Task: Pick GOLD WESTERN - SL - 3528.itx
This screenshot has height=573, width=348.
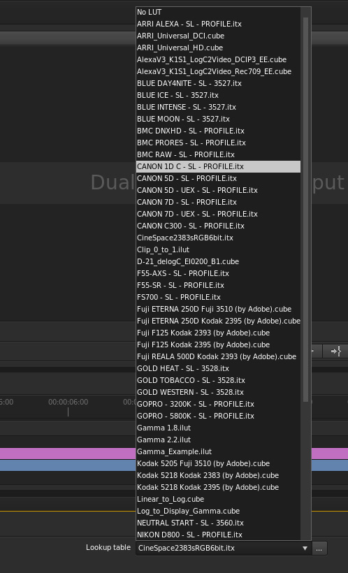Action: coord(218,392)
